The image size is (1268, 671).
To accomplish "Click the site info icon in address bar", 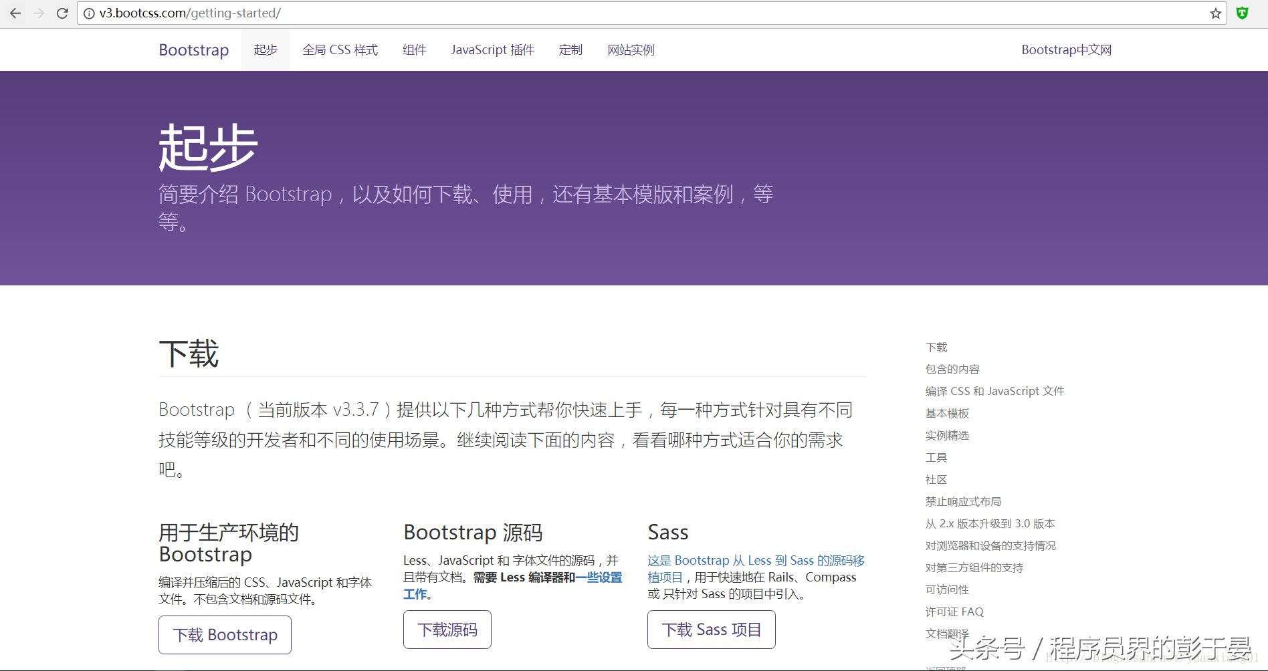I will 89,13.
